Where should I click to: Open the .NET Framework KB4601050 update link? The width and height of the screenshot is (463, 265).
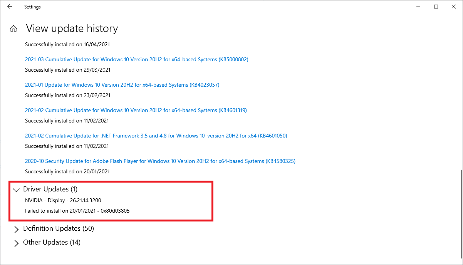(156, 136)
